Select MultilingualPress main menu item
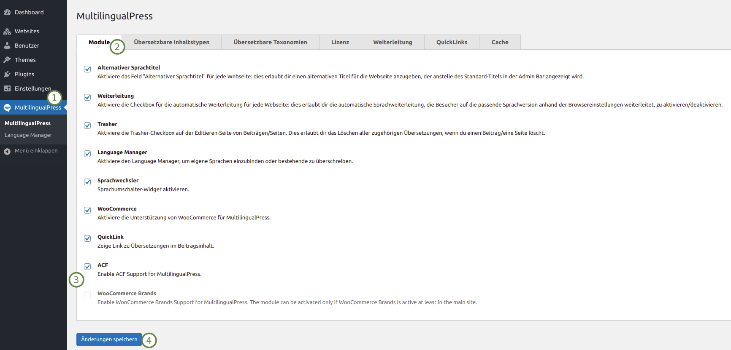This screenshot has height=350, width=731. pyautogui.click(x=33, y=107)
